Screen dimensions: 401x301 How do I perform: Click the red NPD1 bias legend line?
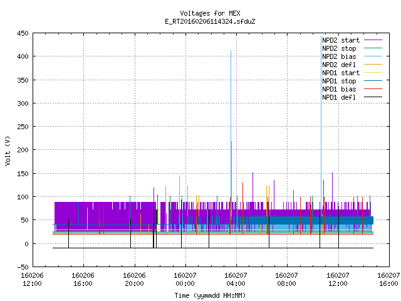tap(373, 89)
